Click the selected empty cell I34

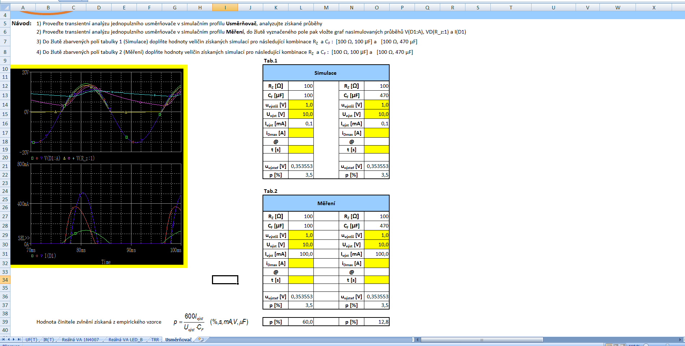click(225, 280)
